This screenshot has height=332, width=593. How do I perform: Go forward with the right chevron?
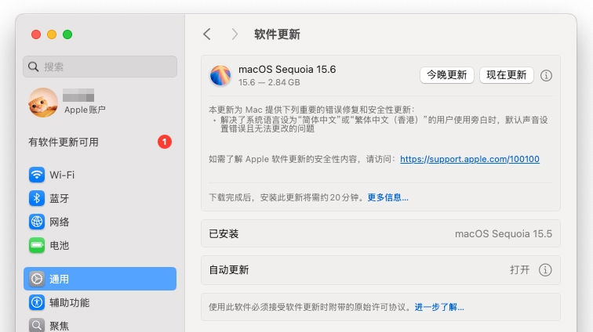pos(235,34)
